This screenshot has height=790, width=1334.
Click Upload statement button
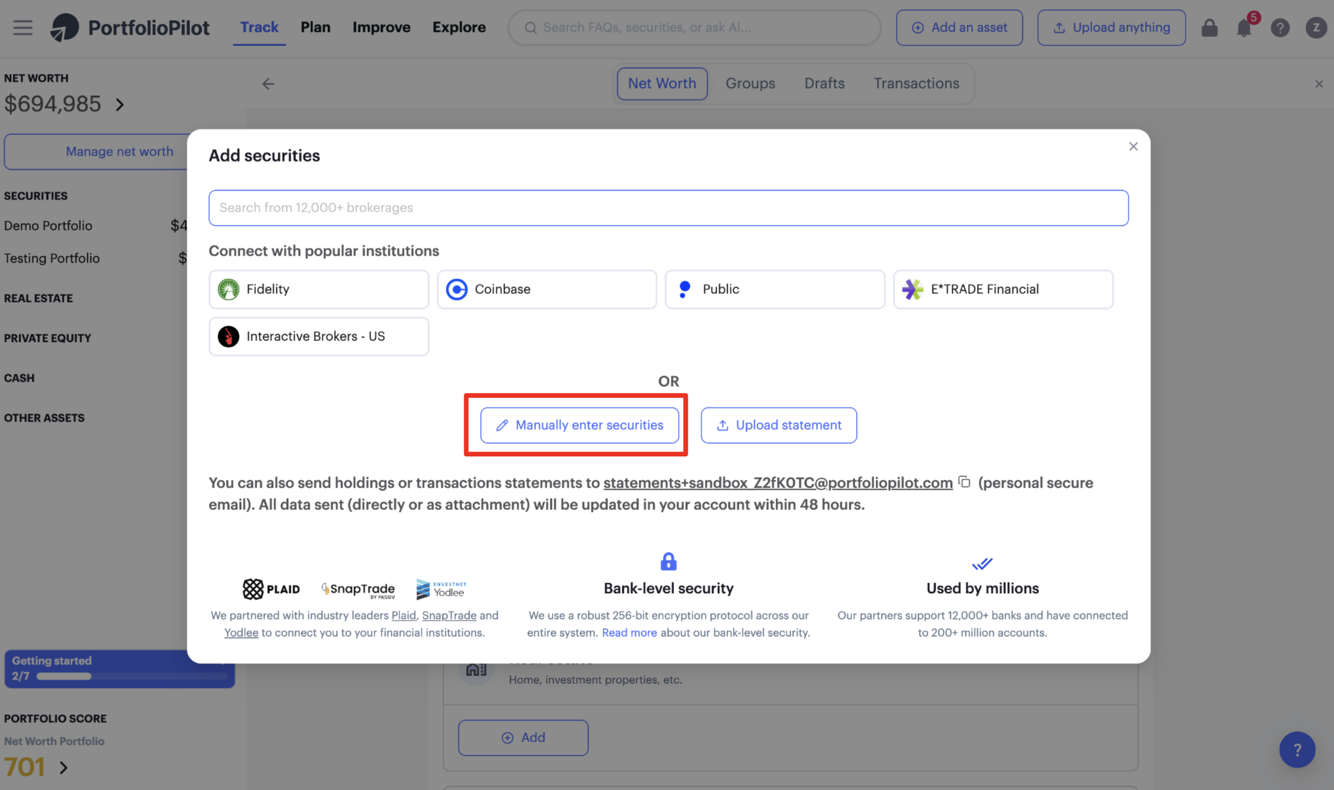[x=779, y=425]
